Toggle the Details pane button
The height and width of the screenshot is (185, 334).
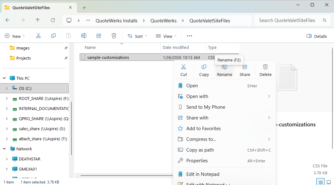pos(317,36)
